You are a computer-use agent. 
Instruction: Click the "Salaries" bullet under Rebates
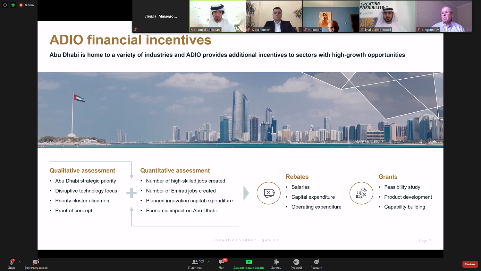point(300,187)
